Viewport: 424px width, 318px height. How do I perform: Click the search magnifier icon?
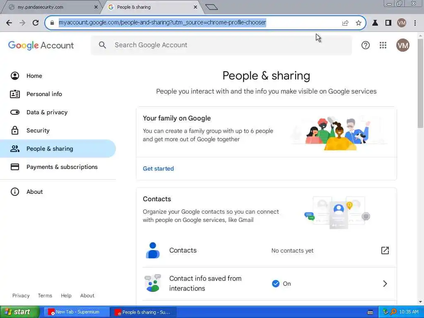pos(102,45)
